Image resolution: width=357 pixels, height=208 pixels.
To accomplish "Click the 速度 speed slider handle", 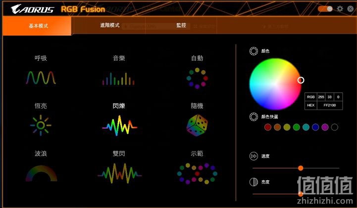I will [x=301, y=168].
